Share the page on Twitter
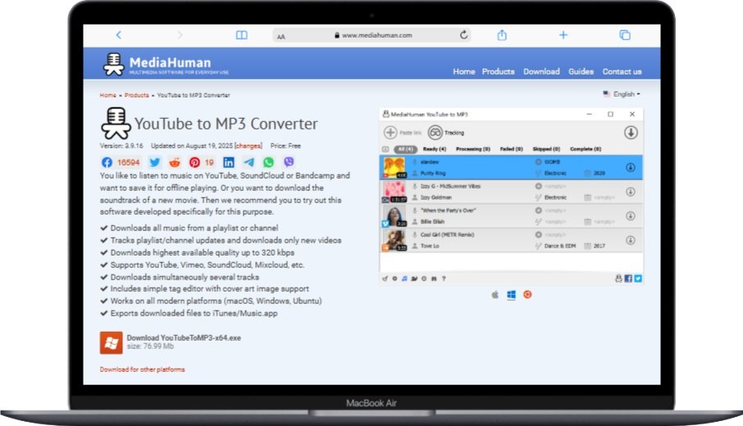 (154, 162)
